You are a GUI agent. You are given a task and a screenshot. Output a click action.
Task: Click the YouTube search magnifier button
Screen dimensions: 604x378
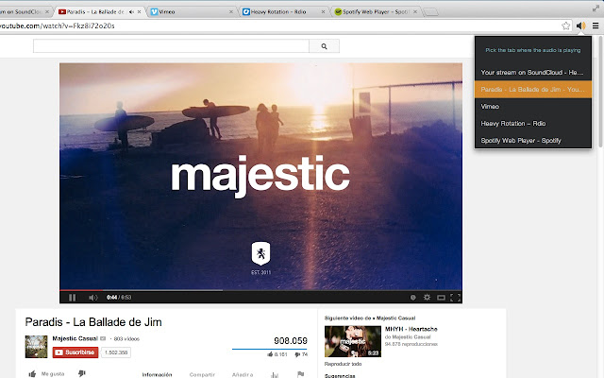(x=324, y=46)
